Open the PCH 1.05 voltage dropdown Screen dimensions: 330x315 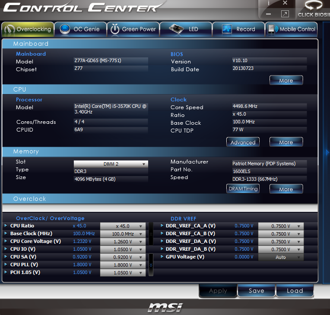tap(123, 273)
